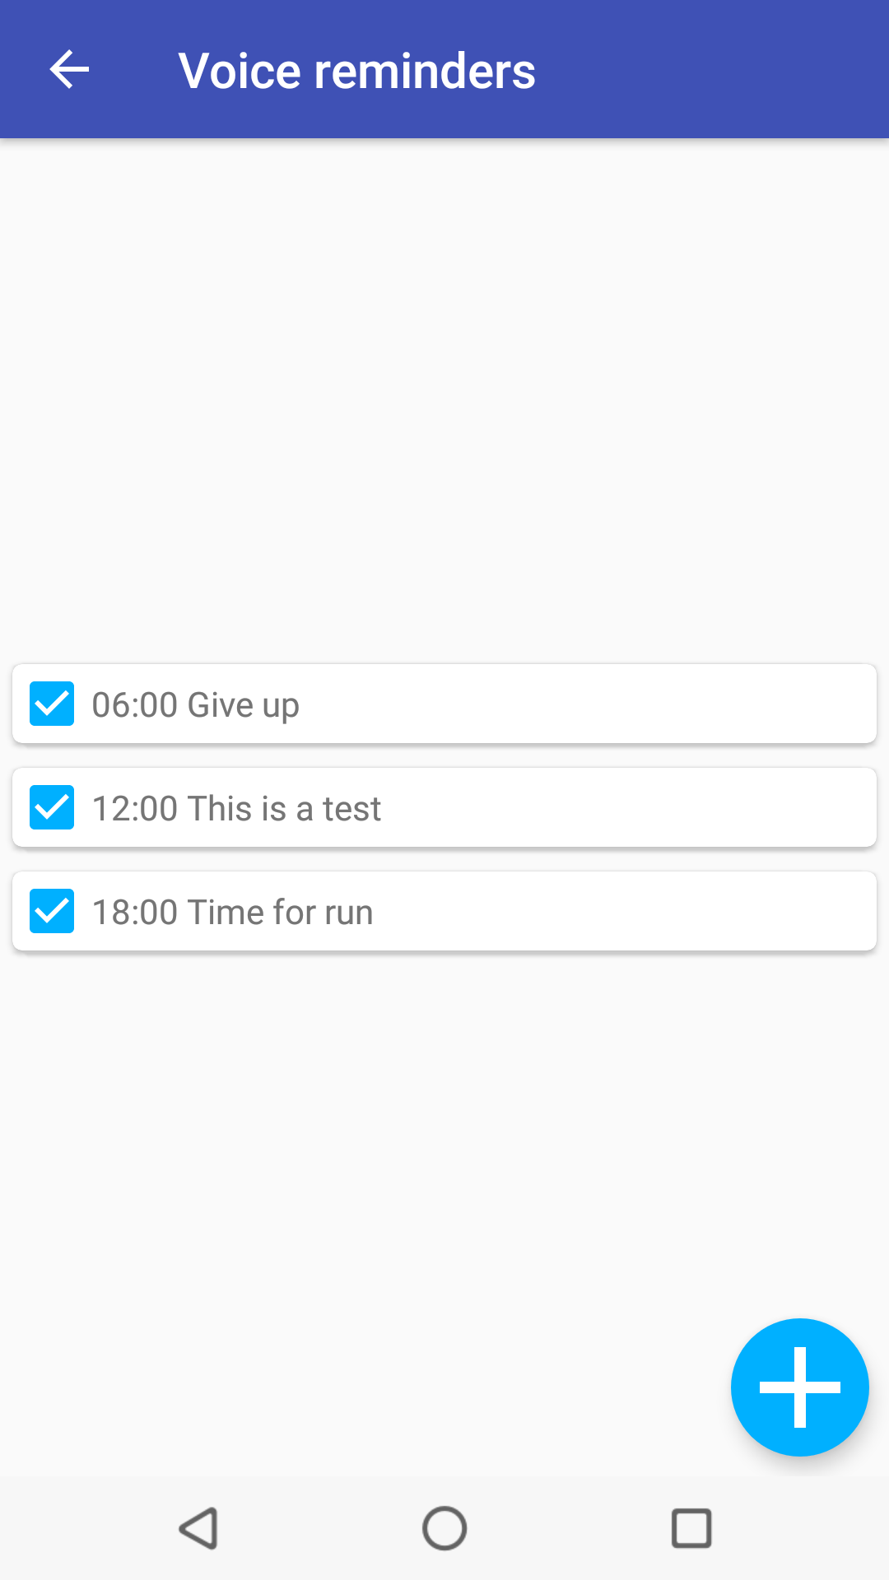
Task: Tap the back arrow in the app bar
Action: [69, 69]
